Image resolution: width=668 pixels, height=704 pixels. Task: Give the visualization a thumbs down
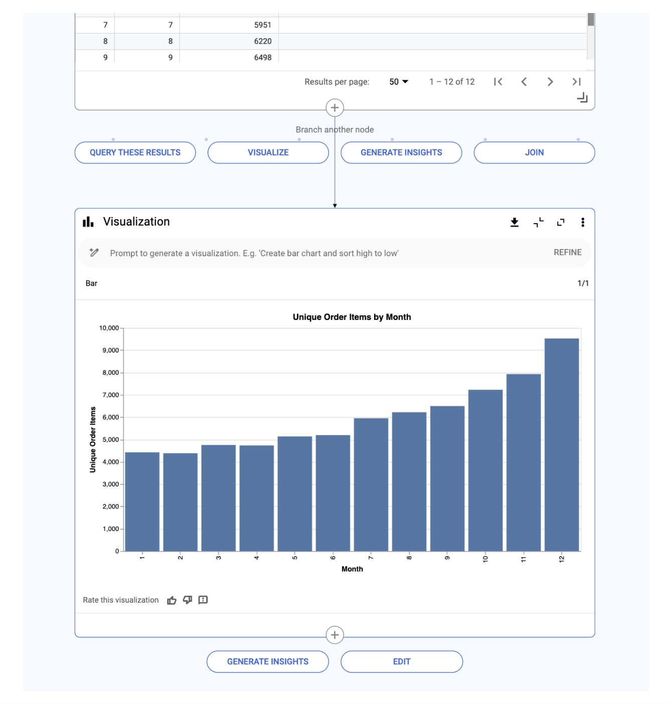[x=188, y=600]
